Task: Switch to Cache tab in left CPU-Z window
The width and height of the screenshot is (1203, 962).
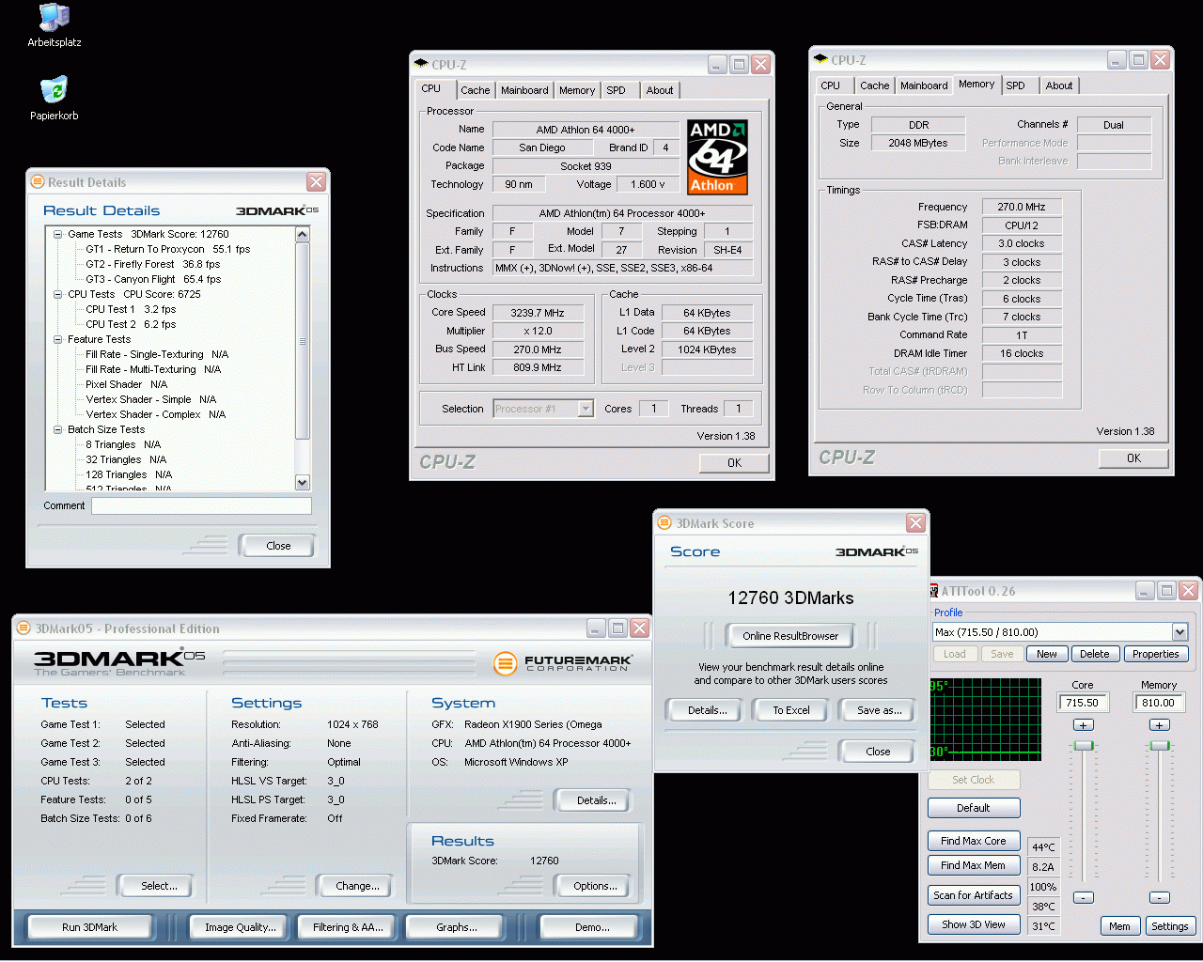Action: point(475,90)
